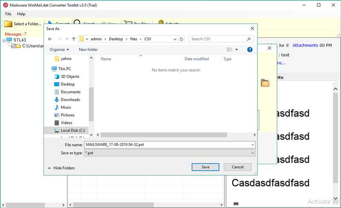Click the Back arrow in Save As dialog
341x208 pixels.
pyautogui.click(x=50, y=39)
